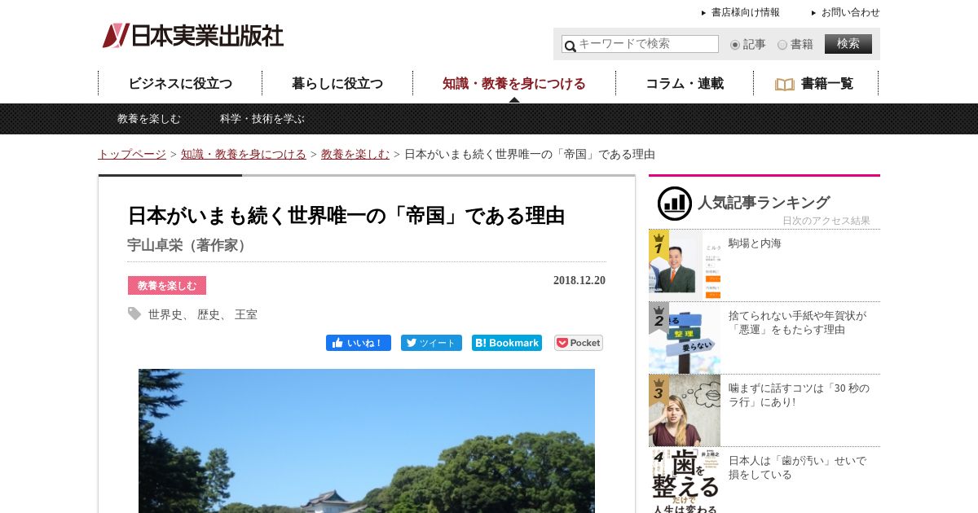978x513 pixels.
Task: Click the 日次のアクセス結果 text
Action: click(826, 221)
